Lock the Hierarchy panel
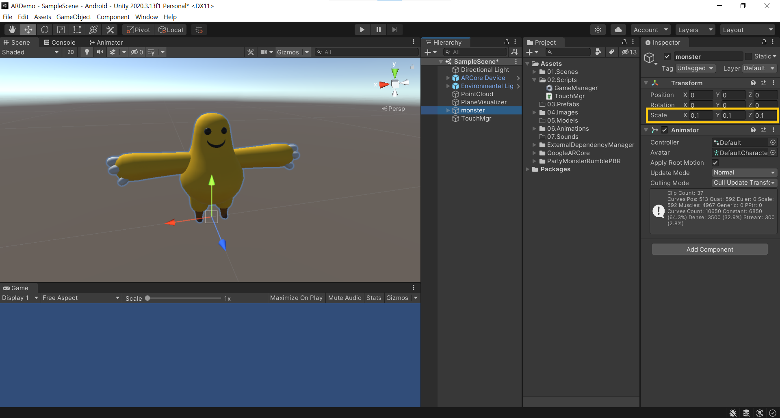 (507, 42)
